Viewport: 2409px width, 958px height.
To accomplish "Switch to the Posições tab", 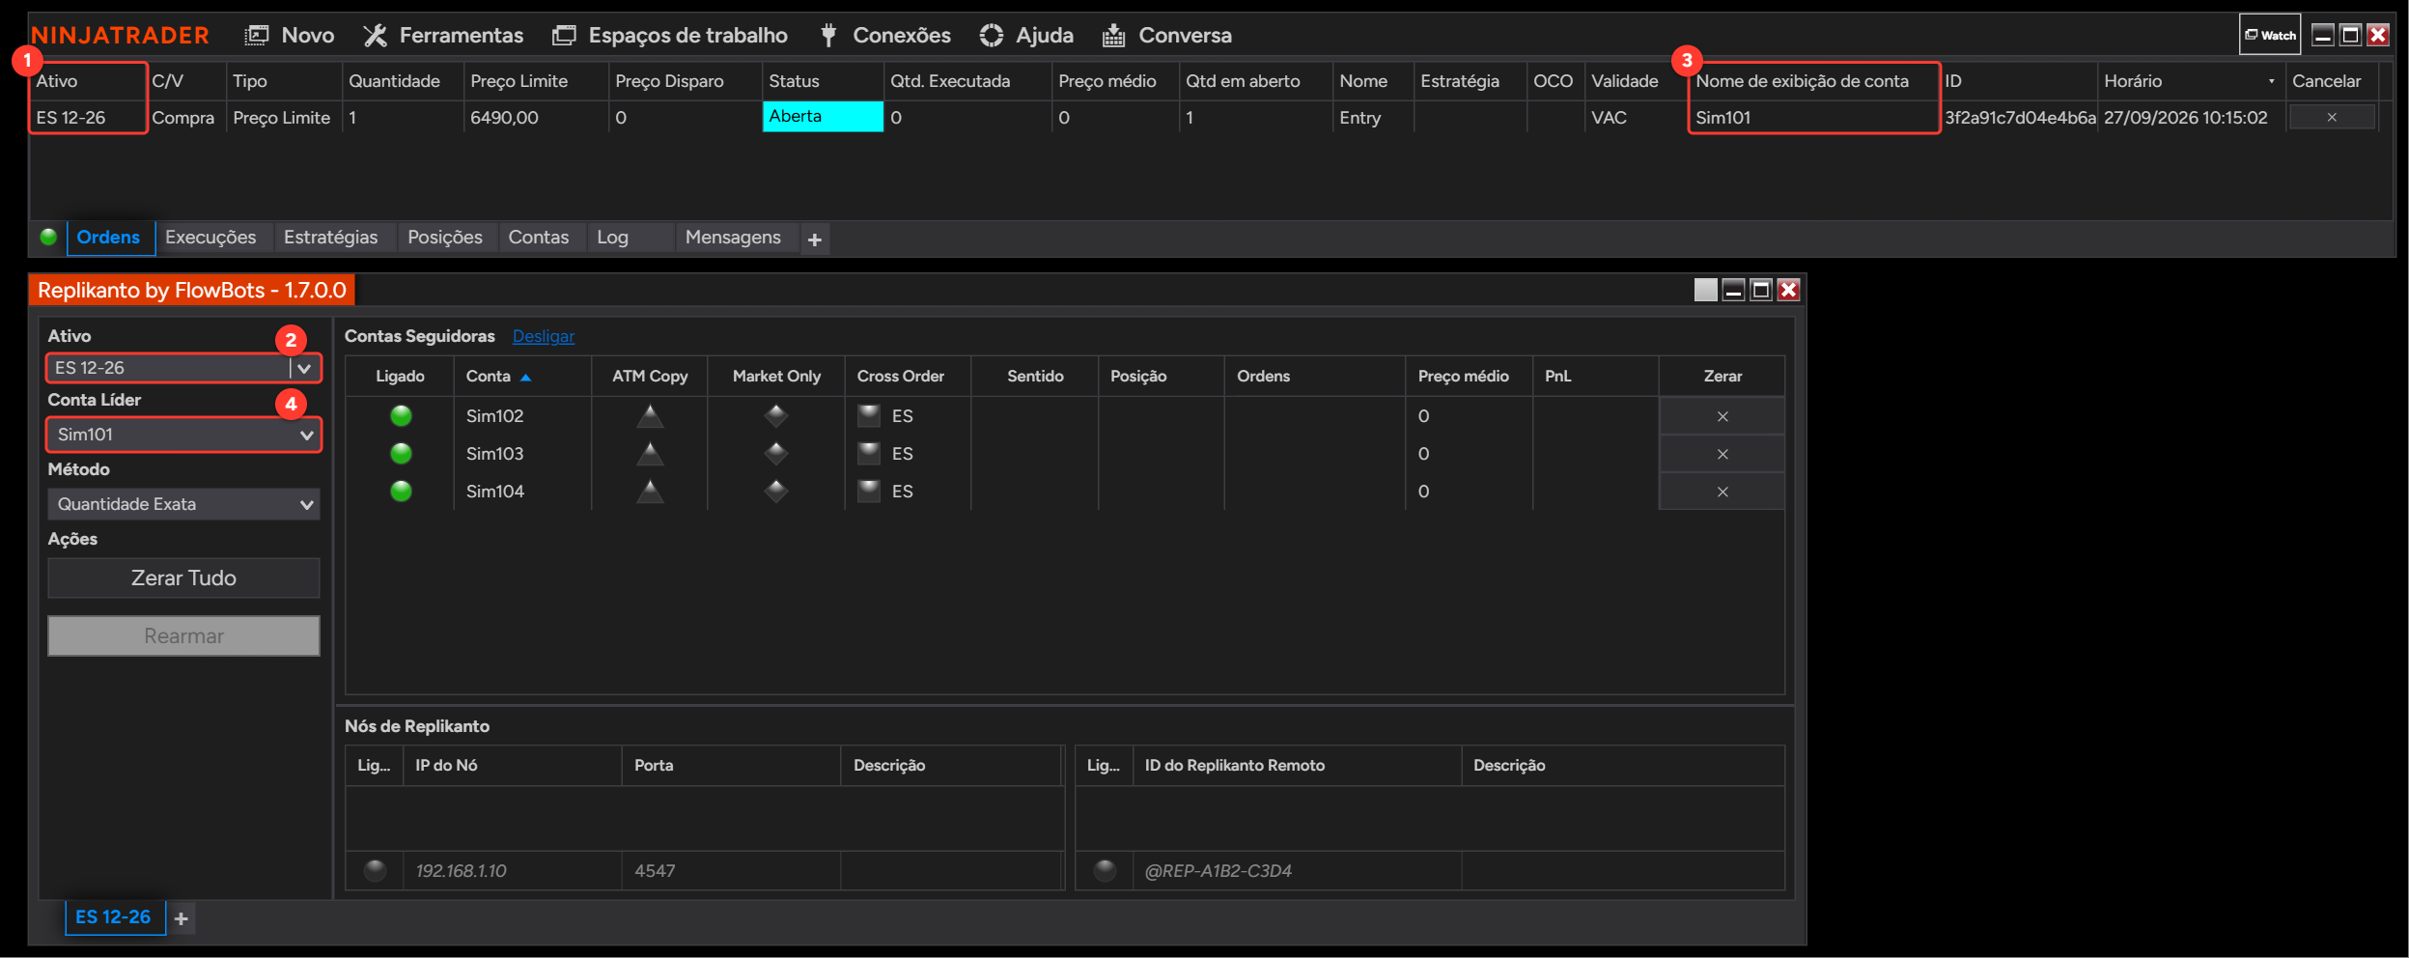I will pyautogui.click(x=445, y=238).
